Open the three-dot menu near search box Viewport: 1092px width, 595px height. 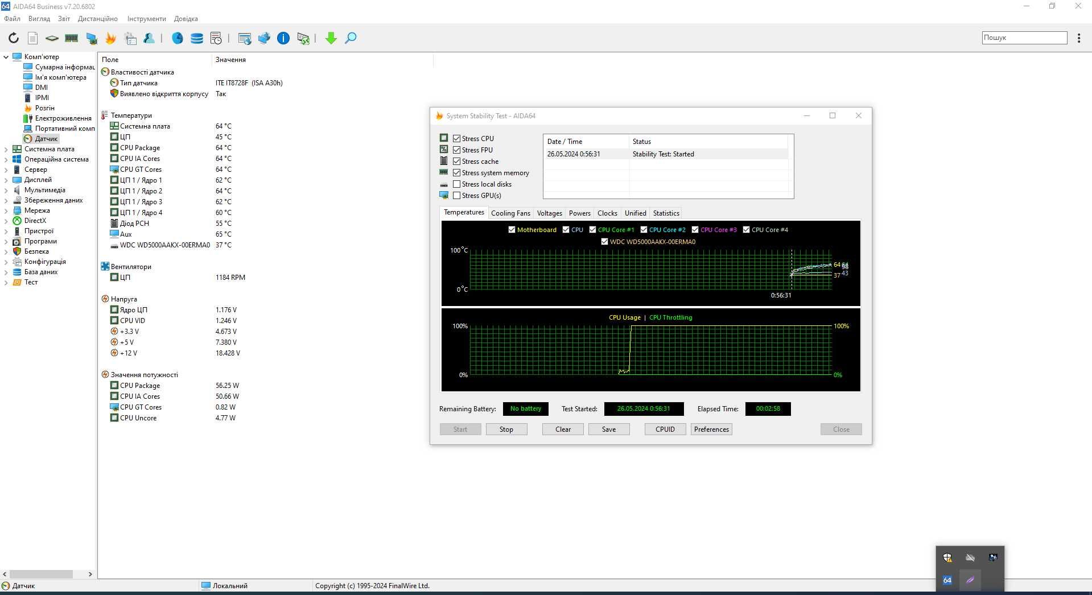point(1079,38)
